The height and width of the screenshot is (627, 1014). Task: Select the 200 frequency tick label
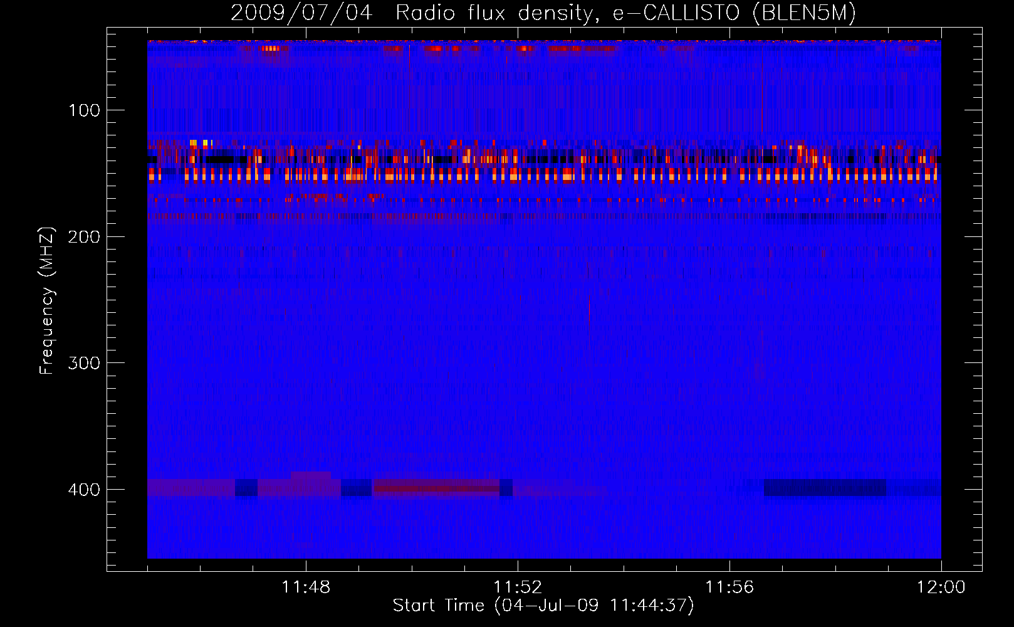coord(84,237)
